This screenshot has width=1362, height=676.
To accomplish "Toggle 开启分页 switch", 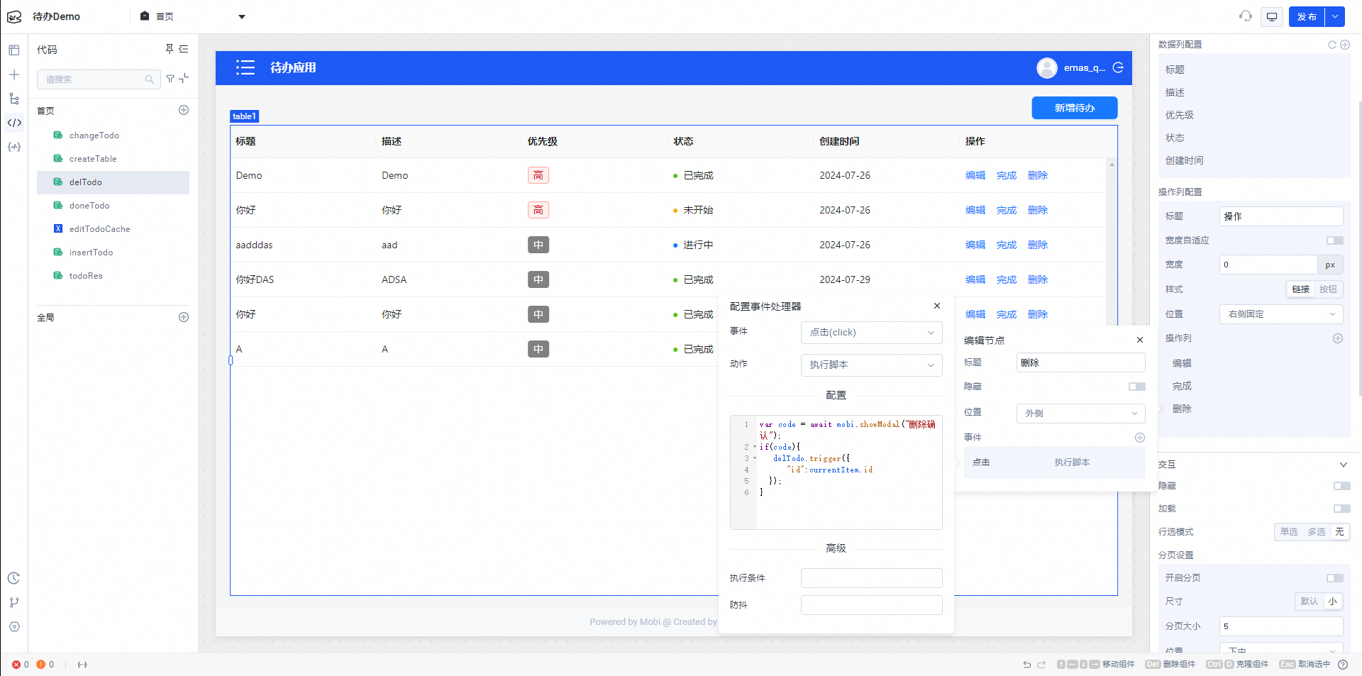I will (x=1335, y=578).
